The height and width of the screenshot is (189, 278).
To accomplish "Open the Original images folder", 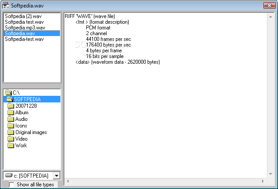I will tap(31, 132).
